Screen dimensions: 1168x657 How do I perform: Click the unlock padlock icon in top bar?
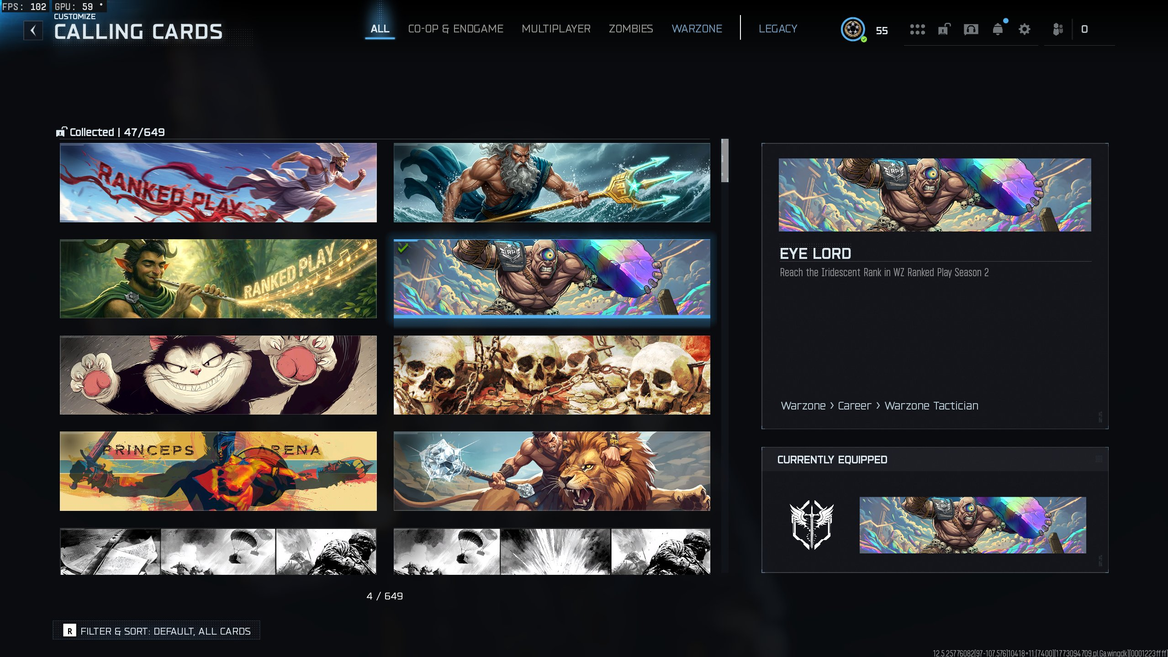944,30
